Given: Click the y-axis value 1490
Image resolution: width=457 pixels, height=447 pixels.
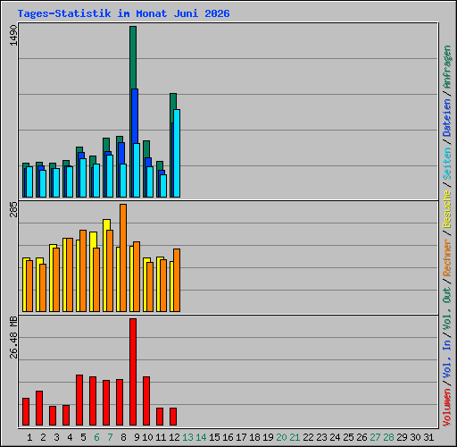Looking at the screenshot, I should tap(13, 35).
